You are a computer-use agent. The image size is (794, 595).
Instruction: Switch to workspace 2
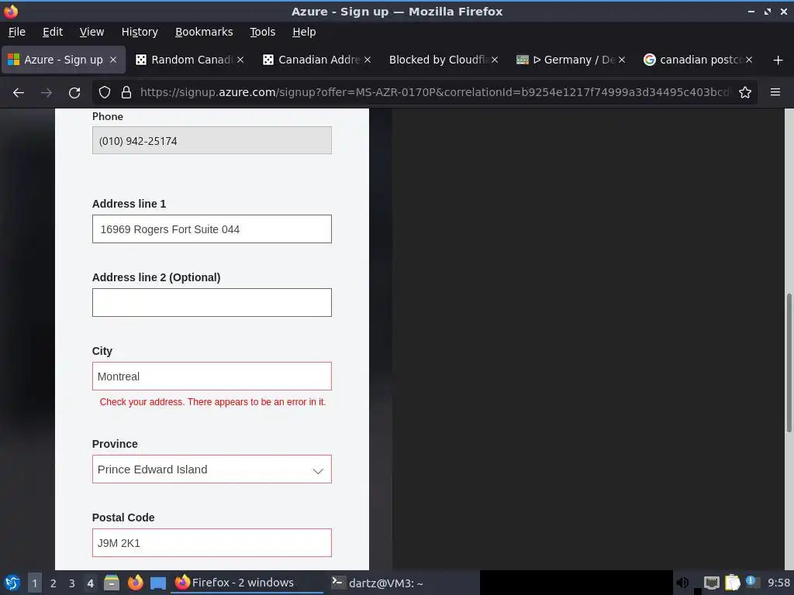pyautogui.click(x=54, y=583)
